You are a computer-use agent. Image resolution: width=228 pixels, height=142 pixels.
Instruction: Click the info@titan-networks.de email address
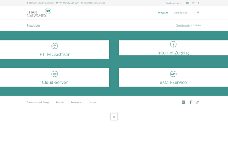click(x=95, y=3)
